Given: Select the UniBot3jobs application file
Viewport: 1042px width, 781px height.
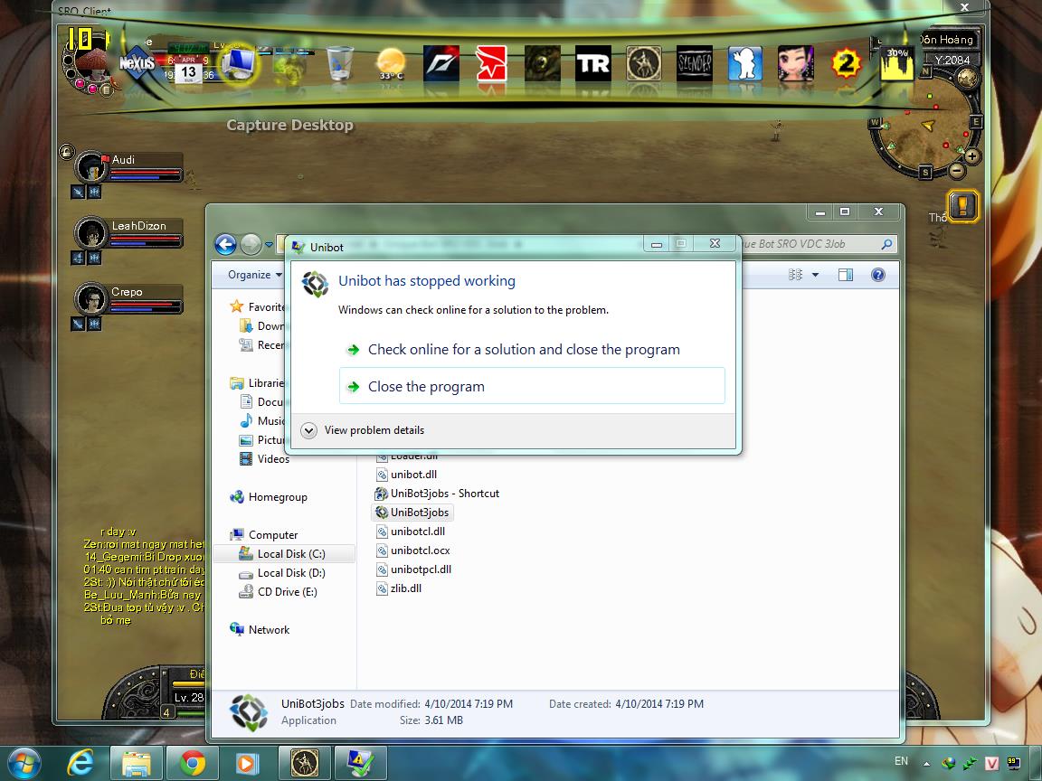Looking at the screenshot, I should point(412,512).
